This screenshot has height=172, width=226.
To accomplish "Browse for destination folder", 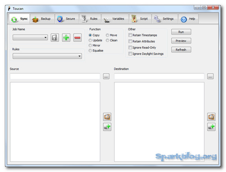I will click(210, 77).
